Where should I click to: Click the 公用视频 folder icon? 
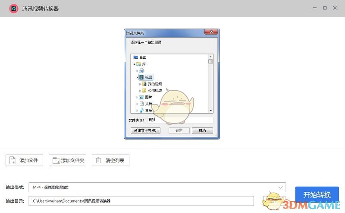(144, 91)
